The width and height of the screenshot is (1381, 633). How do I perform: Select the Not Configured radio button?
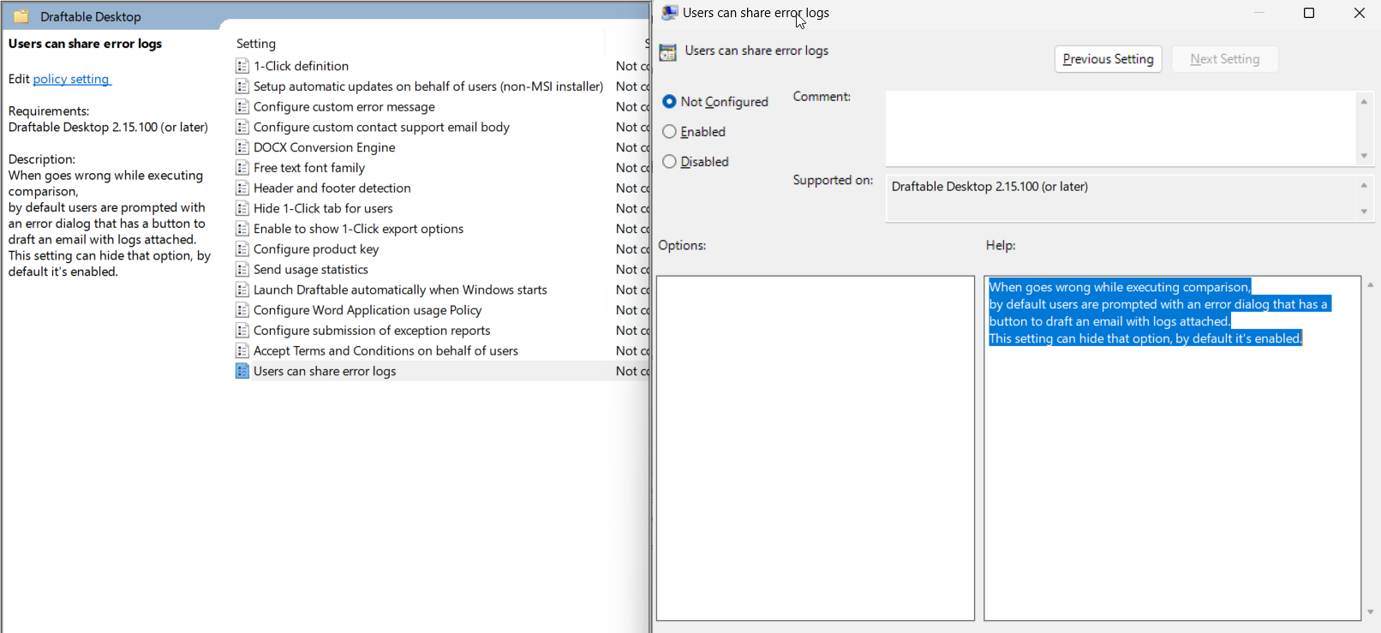pyautogui.click(x=670, y=102)
